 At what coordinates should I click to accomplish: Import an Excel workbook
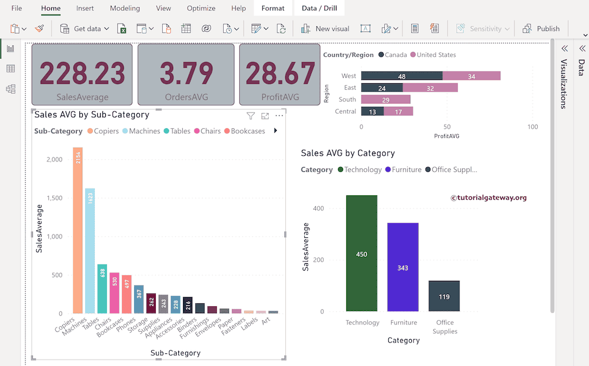pos(122,28)
